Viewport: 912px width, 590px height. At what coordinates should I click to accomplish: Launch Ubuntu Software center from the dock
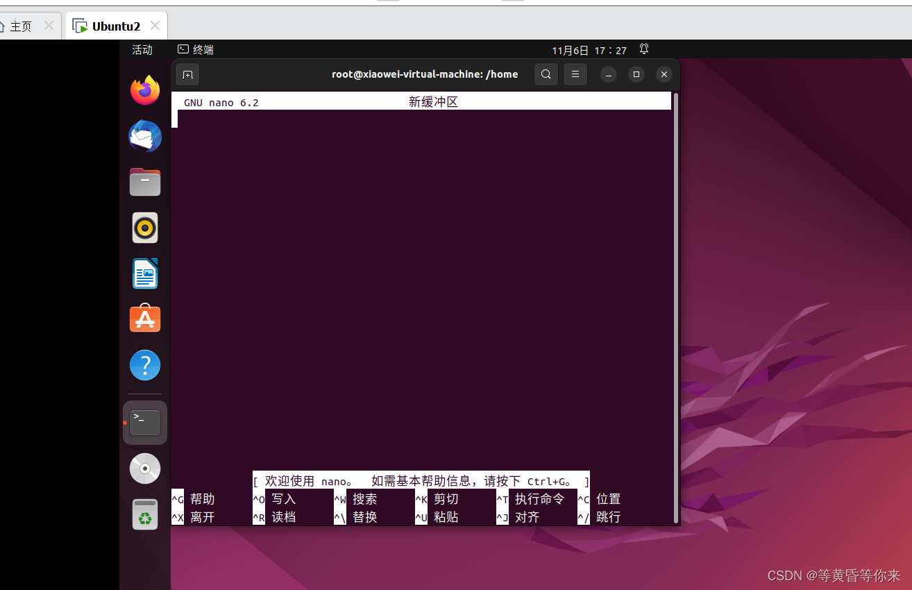(144, 319)
